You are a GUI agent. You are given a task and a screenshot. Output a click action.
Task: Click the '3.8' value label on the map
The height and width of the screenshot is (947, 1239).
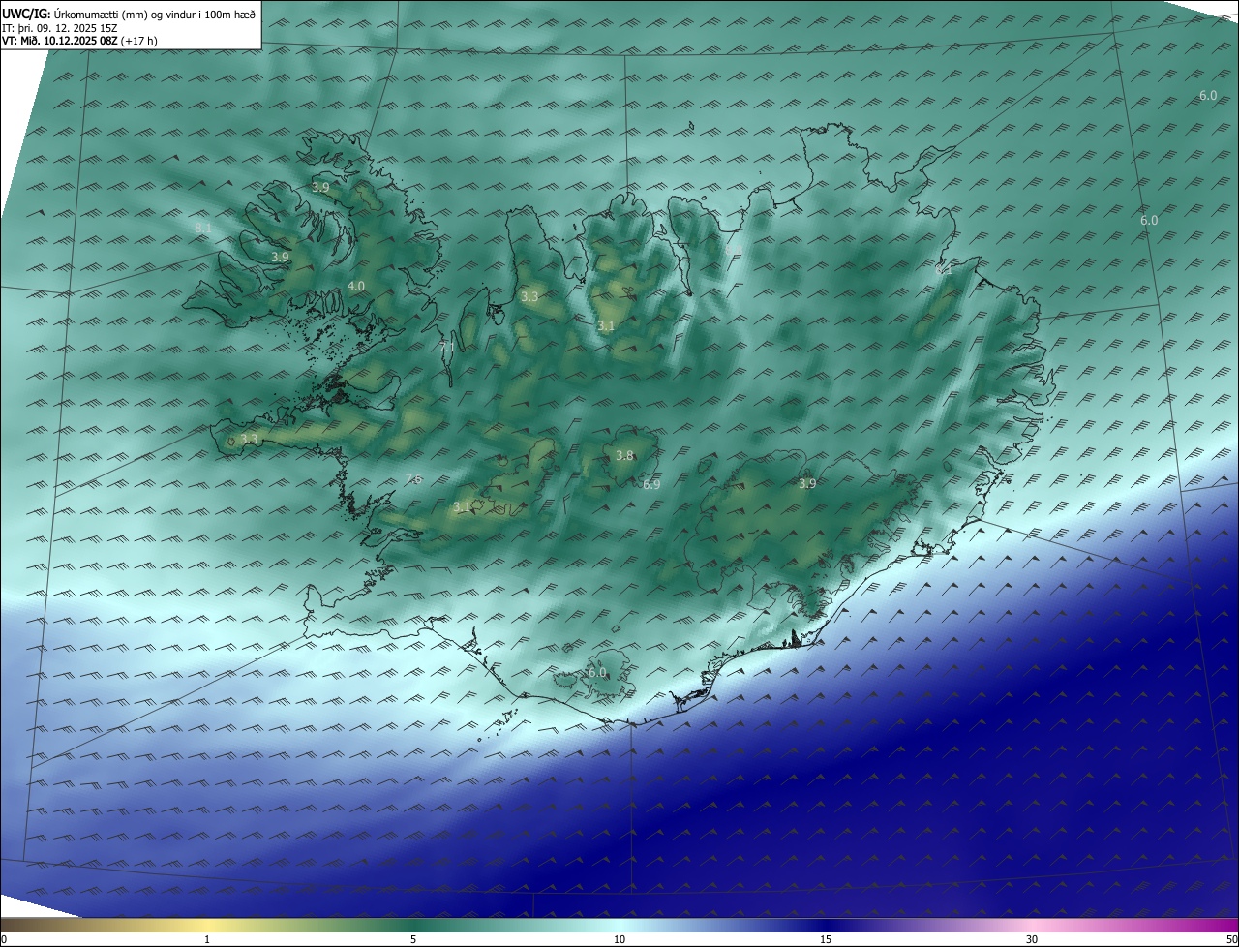click(x=624, y=455)
